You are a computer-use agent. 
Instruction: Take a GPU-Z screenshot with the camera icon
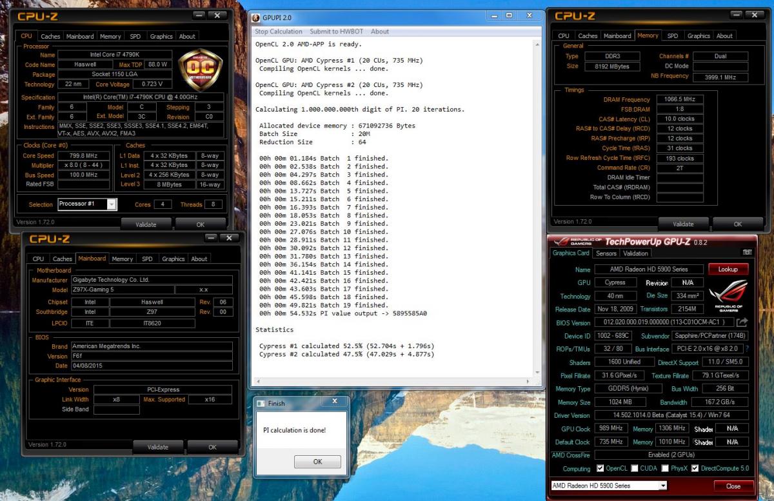tap(747, 253)
